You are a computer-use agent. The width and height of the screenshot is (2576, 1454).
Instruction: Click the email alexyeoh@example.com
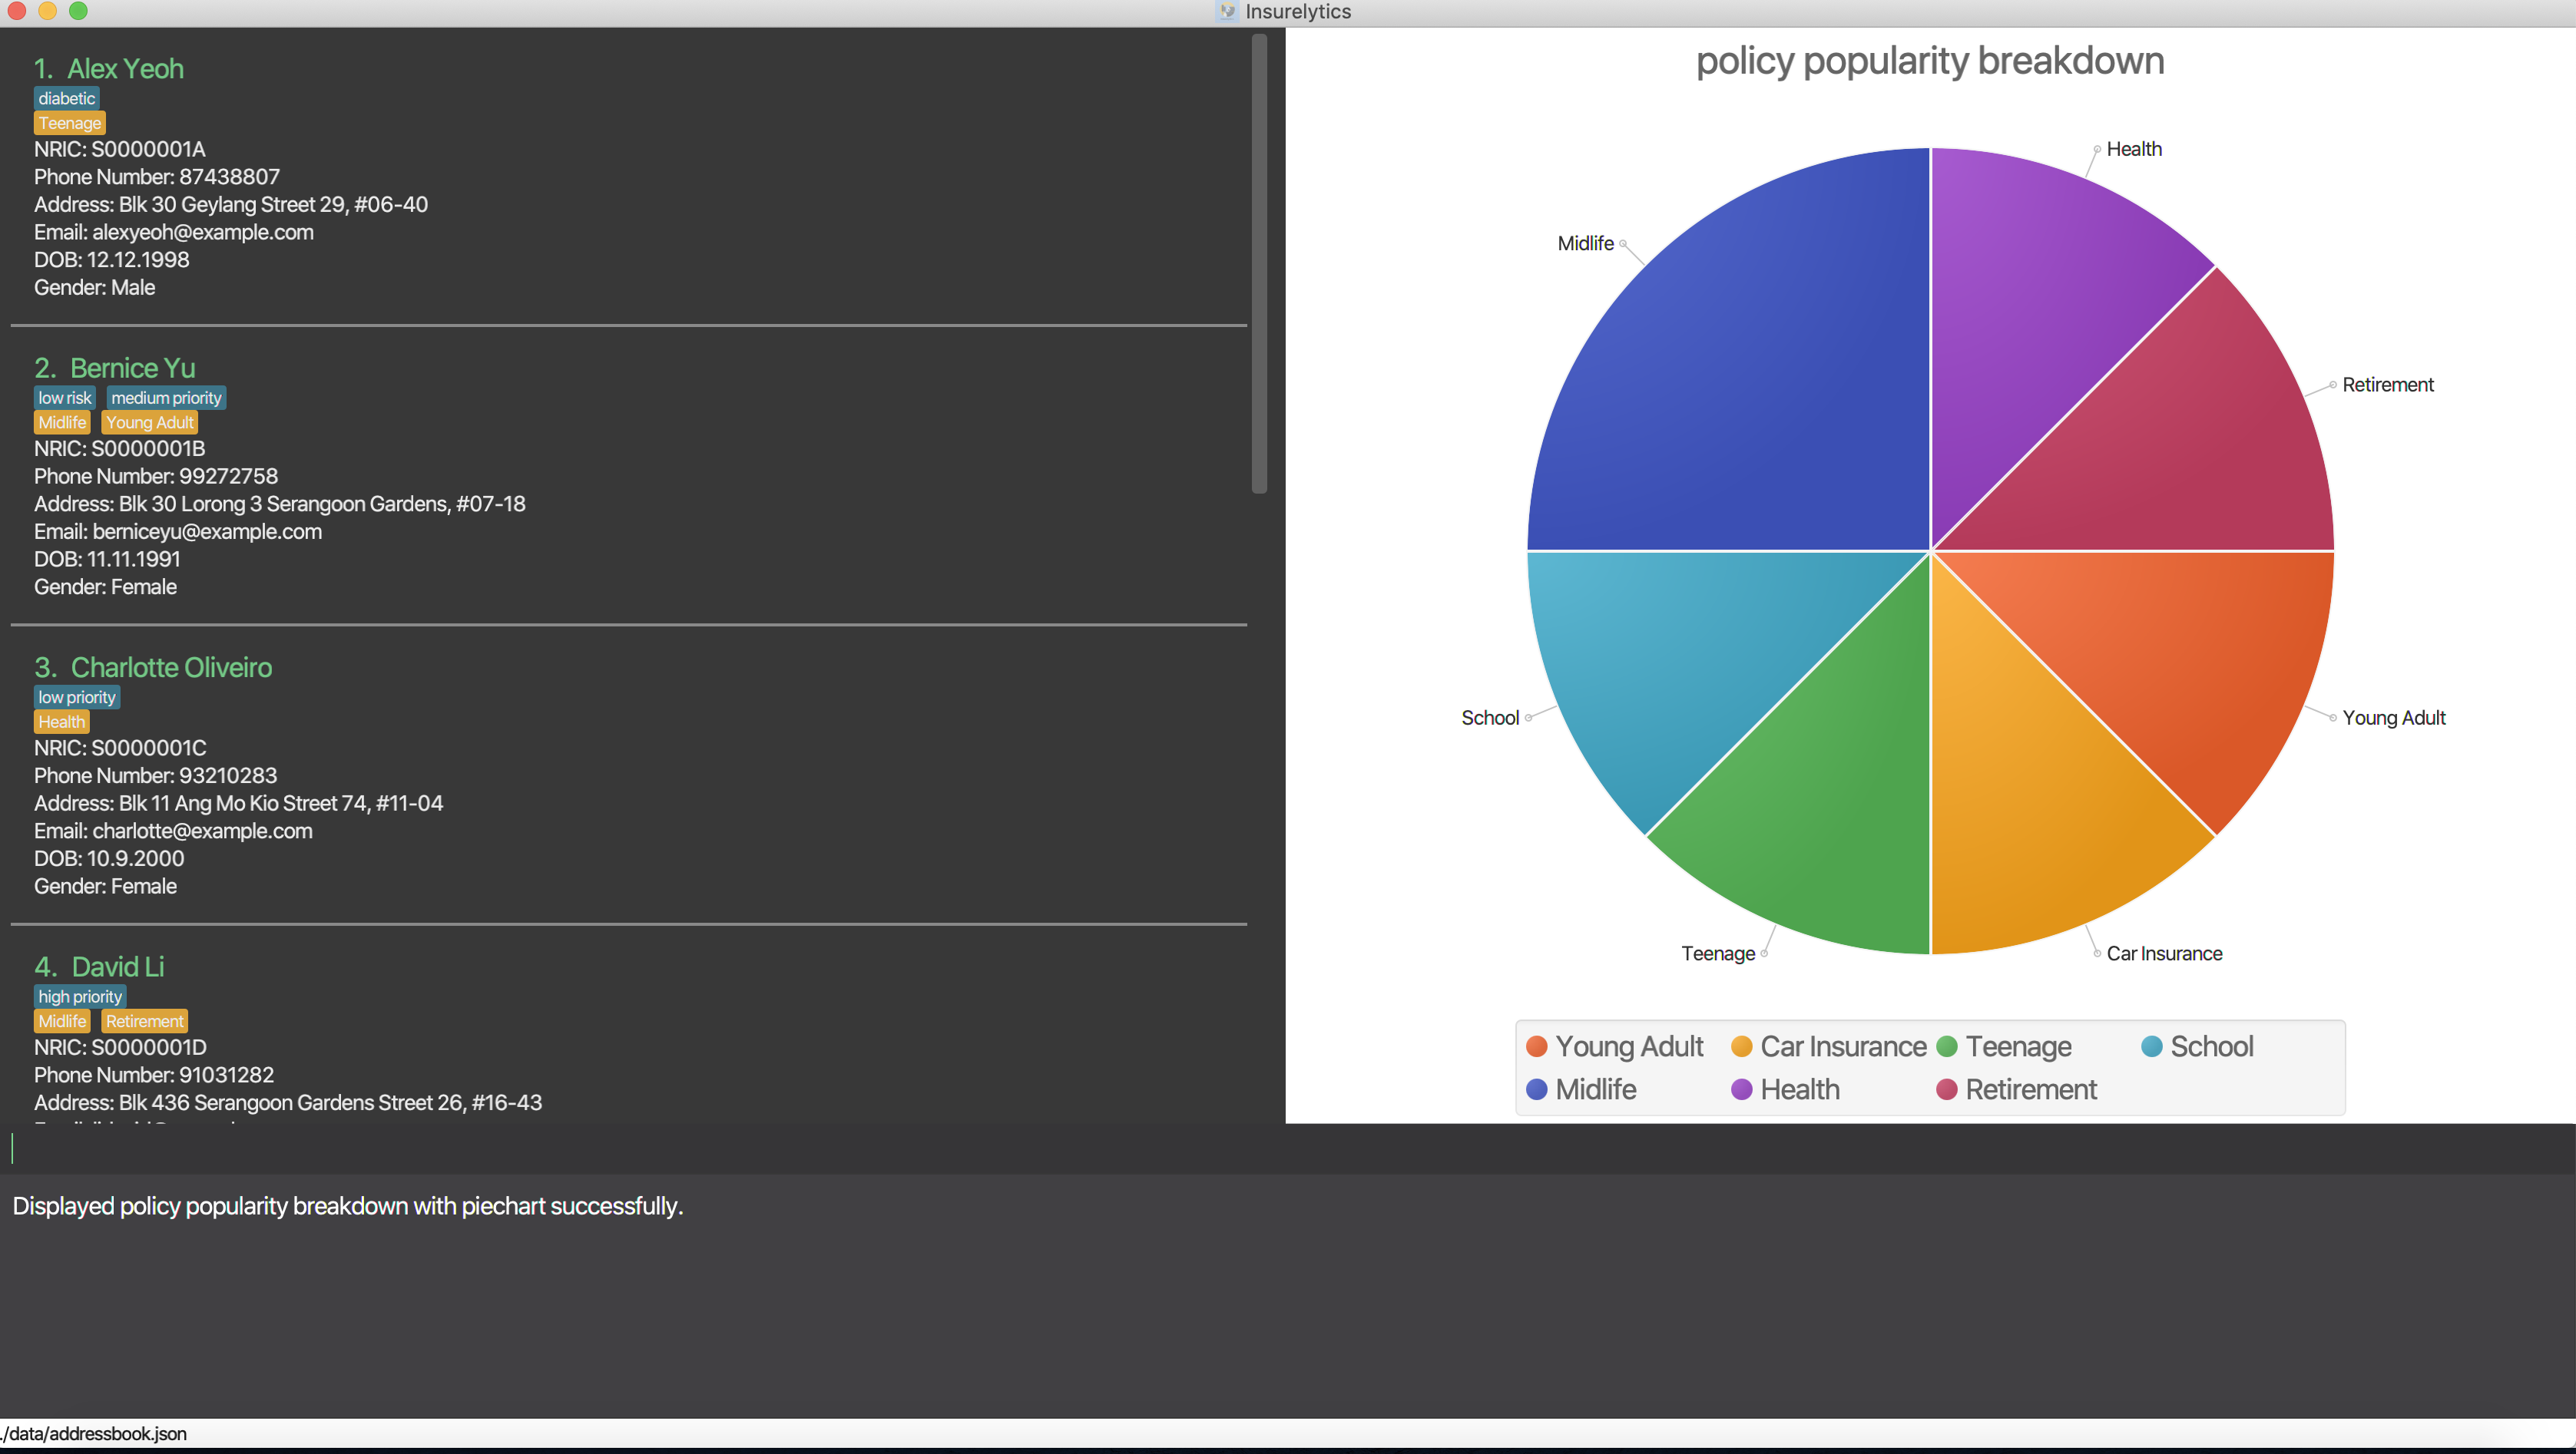[202, 232]
